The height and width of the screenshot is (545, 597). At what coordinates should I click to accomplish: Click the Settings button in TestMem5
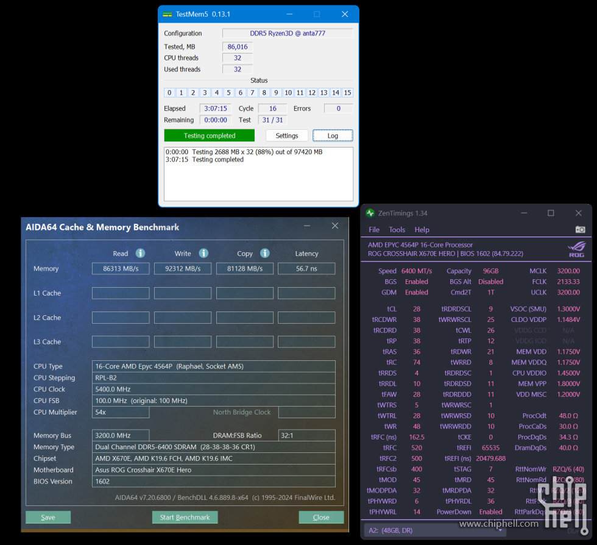(287, 136)
